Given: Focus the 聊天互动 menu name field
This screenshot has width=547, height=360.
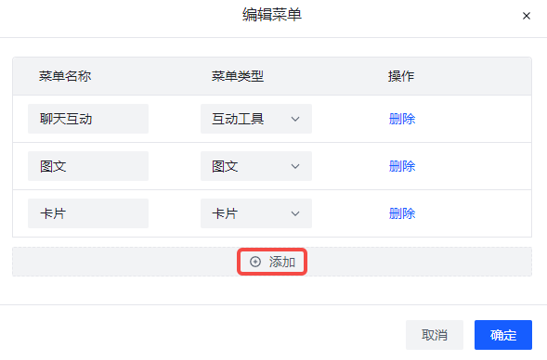Looking at the screenshot, I should 88,119.
